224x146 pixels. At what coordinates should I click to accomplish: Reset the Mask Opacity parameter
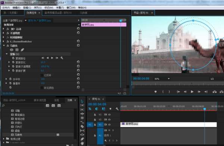(78, 66)
